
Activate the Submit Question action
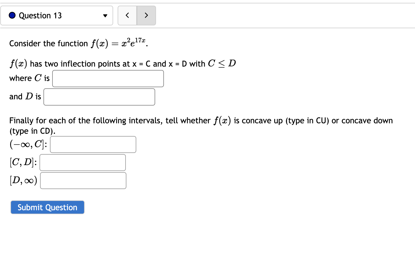[47, 207]
